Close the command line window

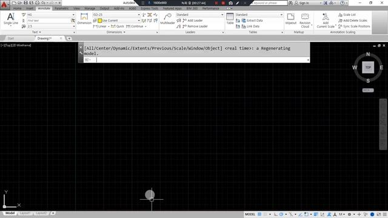pyautogui.click(x=81, y=47)
